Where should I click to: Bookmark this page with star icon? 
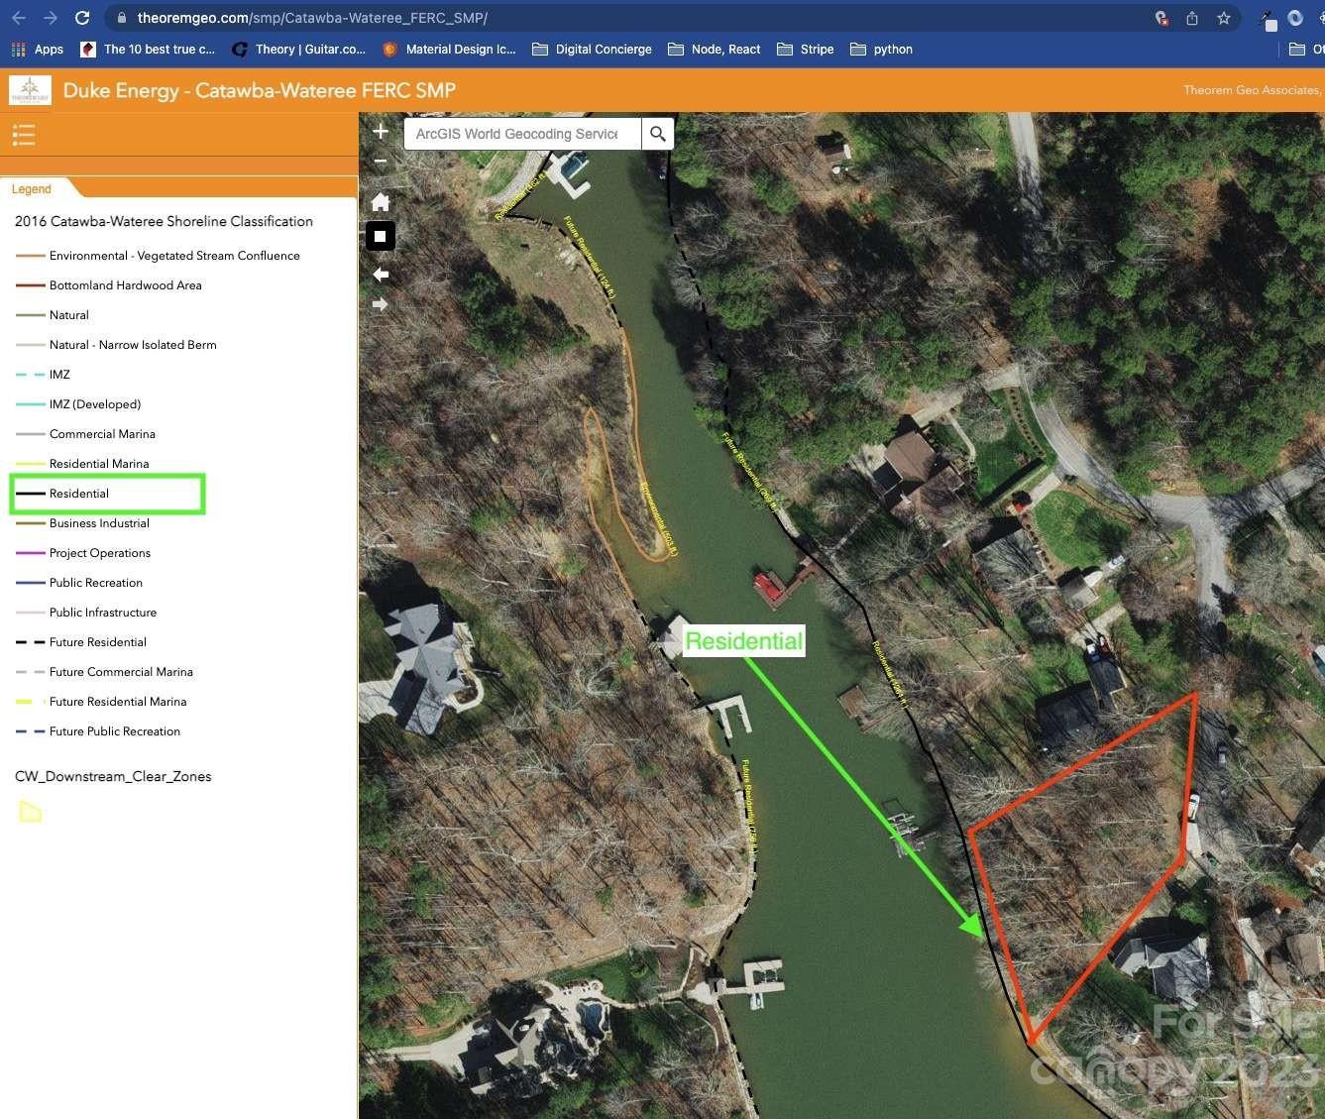pyautogui.click(x=1224, y=18)
